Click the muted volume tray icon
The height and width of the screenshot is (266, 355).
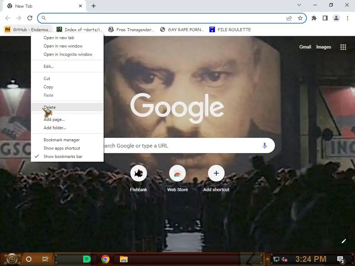(x=285, y=259)
